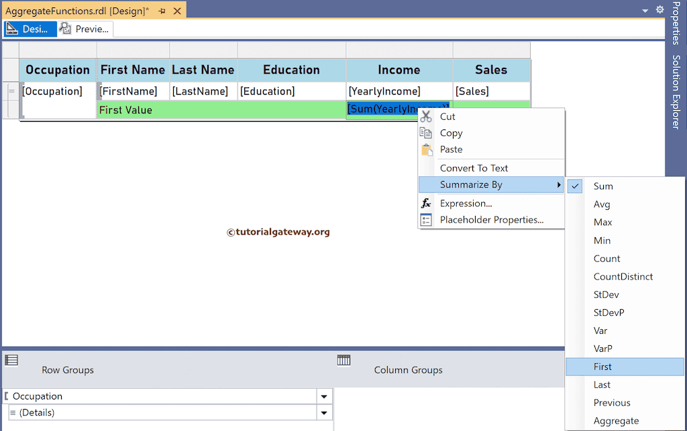The height and width of the screenshot is (431, 687).
Task: Click the Column Groups grid icon
Action: point(344,360)
